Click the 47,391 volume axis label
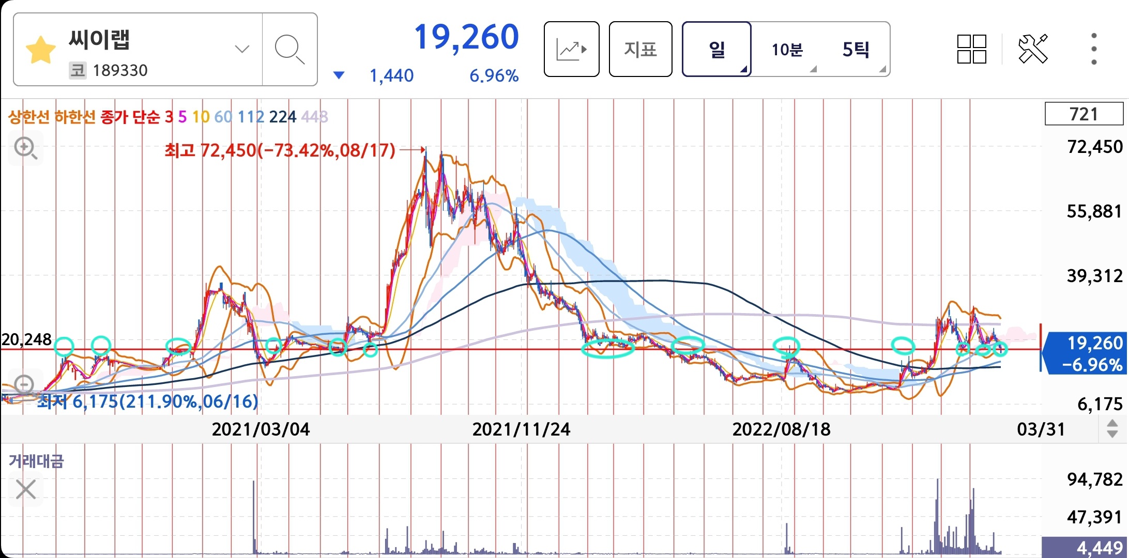The height and width of the screenshot is (558, 1129). (x=1094, y=517)
